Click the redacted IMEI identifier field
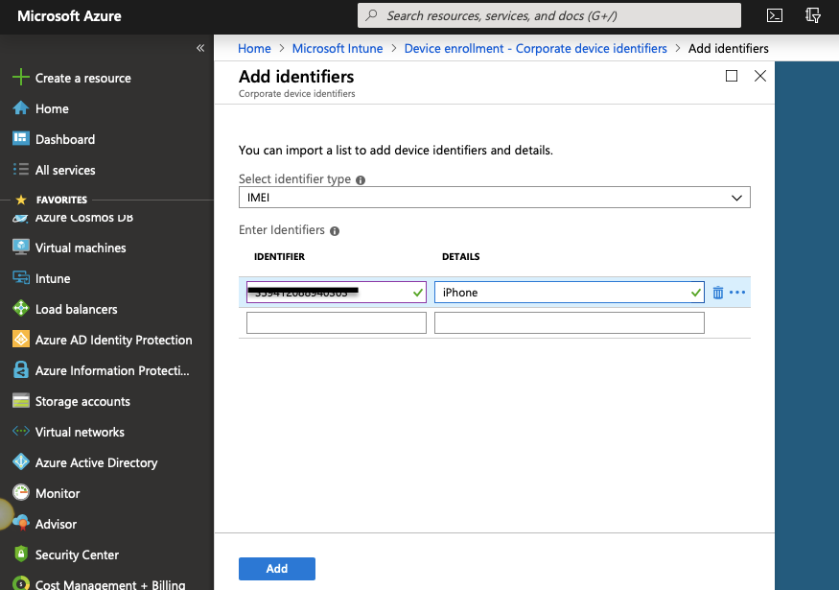839x590 pixels. coord(336,293)
